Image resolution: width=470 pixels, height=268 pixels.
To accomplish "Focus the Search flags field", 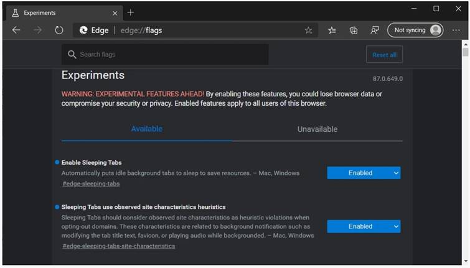I will [x=165, y=54].
